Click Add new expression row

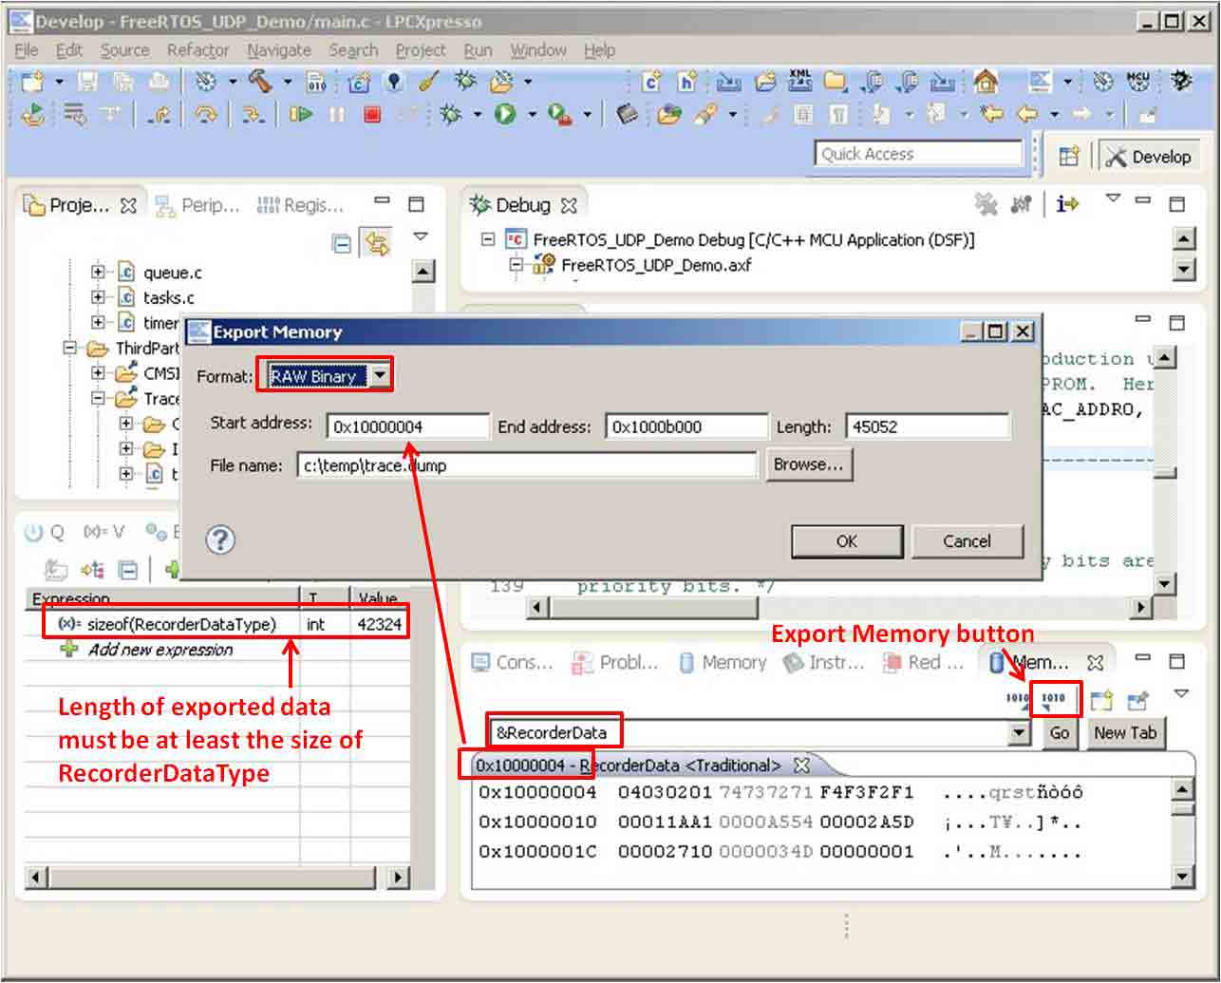point(160,650)
